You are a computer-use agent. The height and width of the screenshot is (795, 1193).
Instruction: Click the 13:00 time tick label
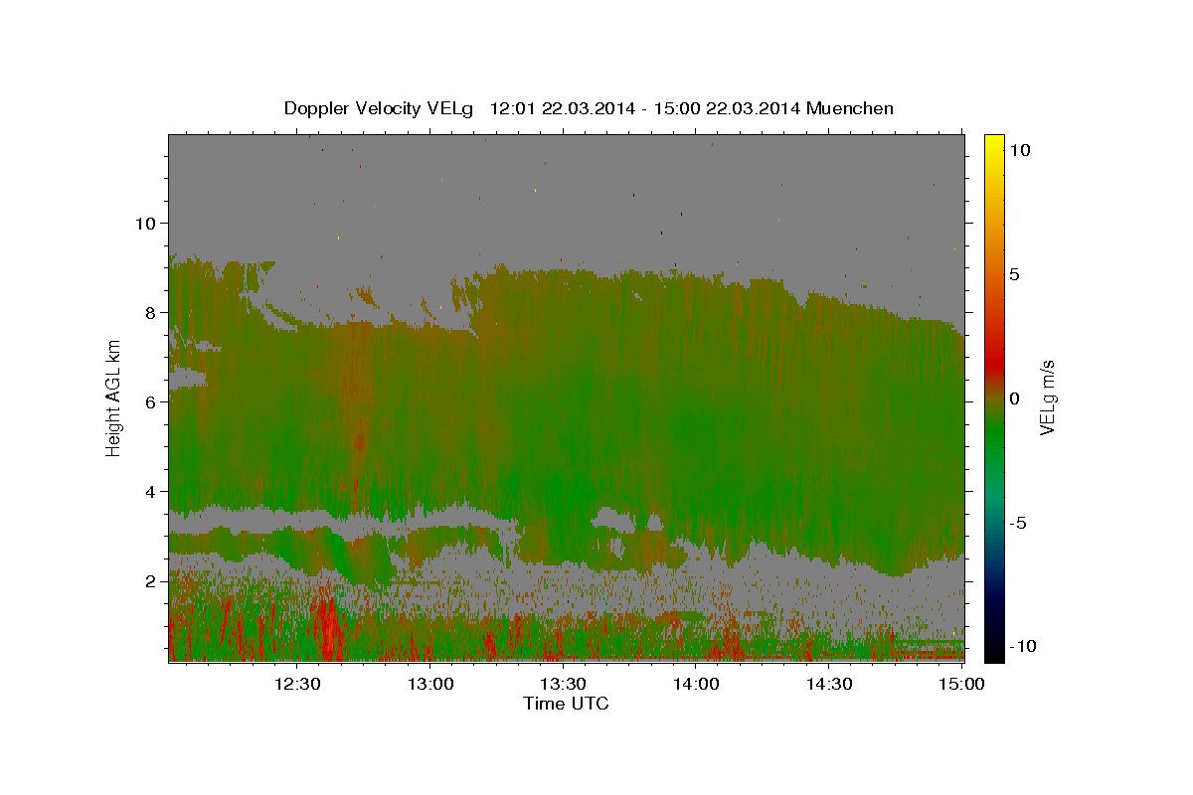click(x=431, y=684)
